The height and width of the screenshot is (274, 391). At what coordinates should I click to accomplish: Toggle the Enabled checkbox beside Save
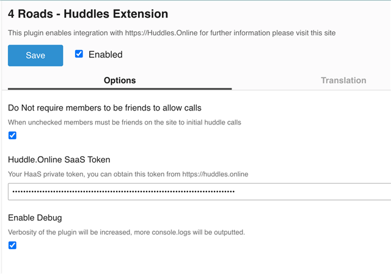(79, 54)
